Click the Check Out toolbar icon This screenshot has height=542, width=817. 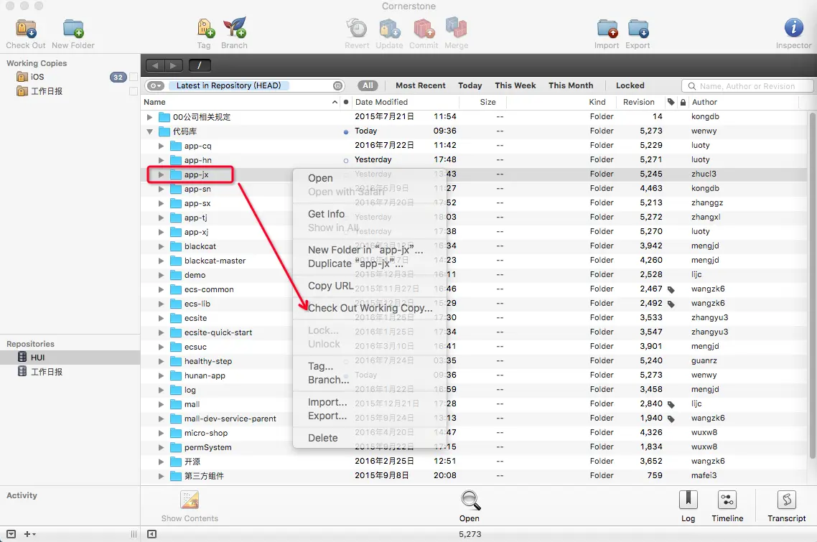point(26,29)
